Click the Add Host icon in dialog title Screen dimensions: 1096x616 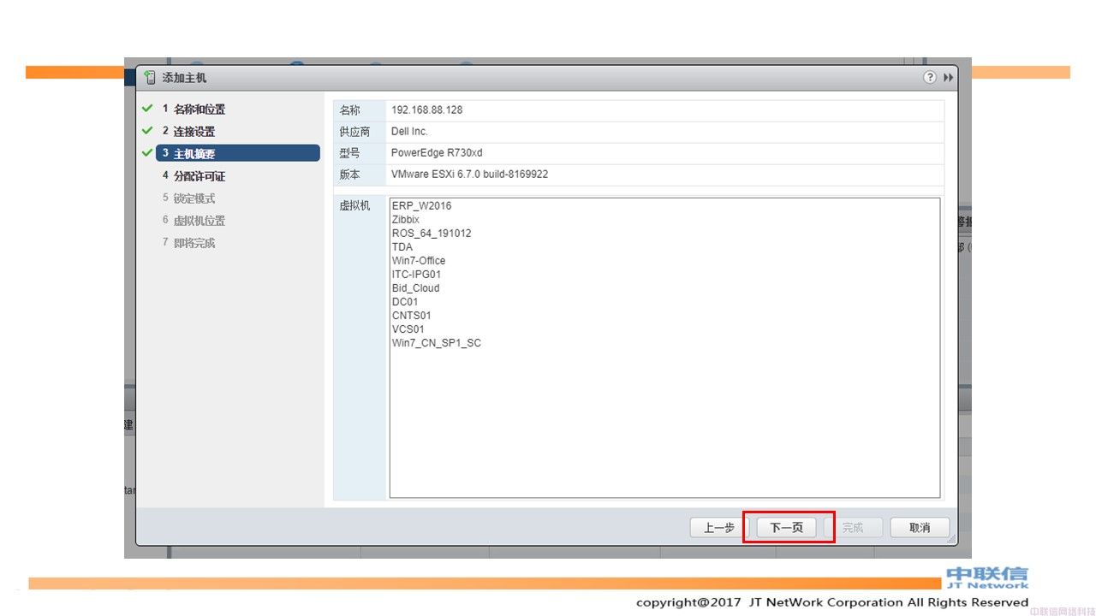[x=150, y=77]
